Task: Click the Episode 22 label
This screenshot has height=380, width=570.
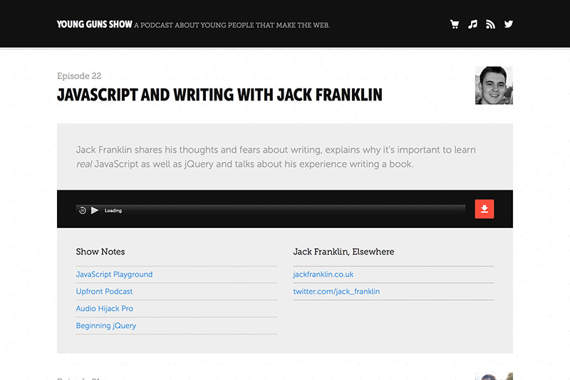Action: tap(79, 76)
